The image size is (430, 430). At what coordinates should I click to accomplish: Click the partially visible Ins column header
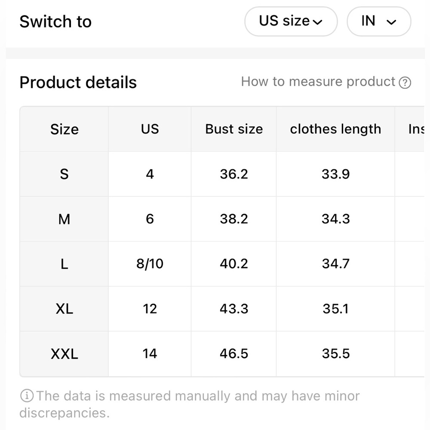pyautogui.click(x=415, y=129)
